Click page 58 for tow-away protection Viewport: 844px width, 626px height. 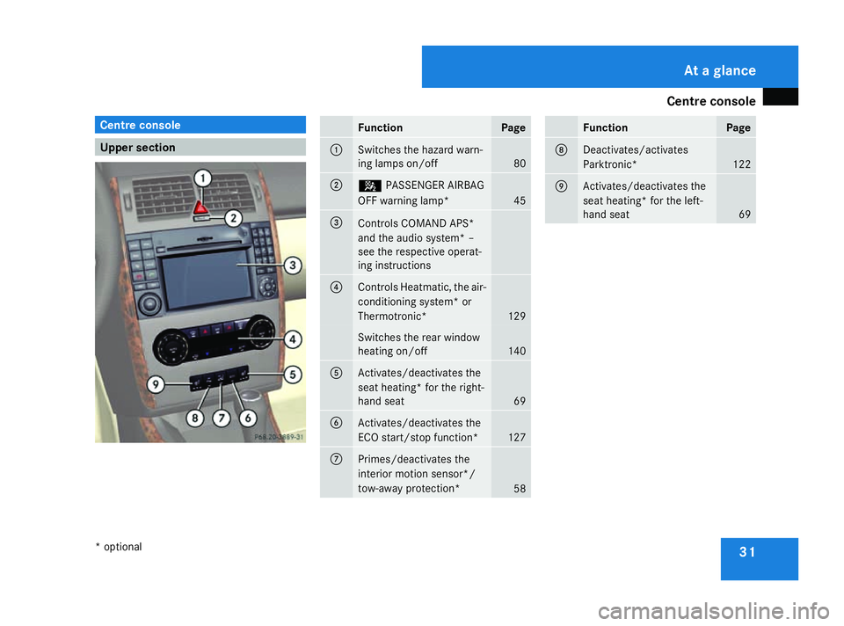[519, 489]
